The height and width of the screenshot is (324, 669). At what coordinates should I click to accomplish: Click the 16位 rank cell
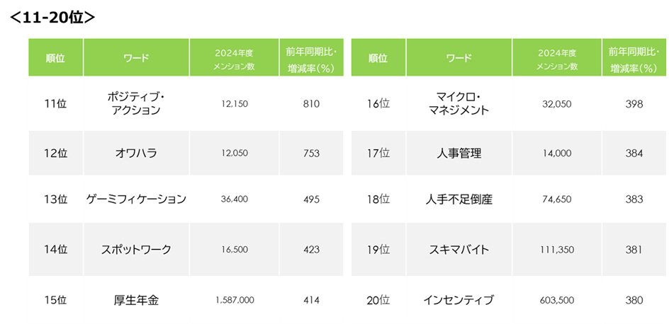click(x=378, y=104)
